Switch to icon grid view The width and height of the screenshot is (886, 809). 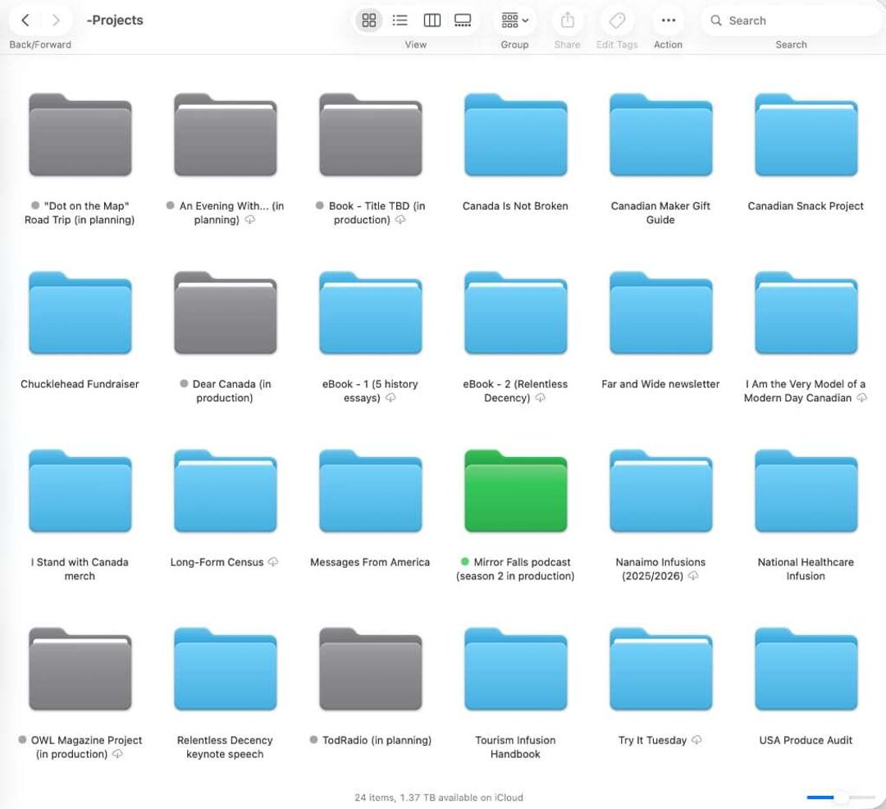point(369,21)
